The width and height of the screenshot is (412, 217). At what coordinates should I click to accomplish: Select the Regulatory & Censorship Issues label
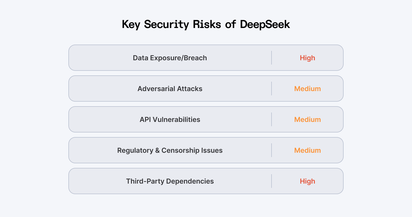(x=170, y=150)
